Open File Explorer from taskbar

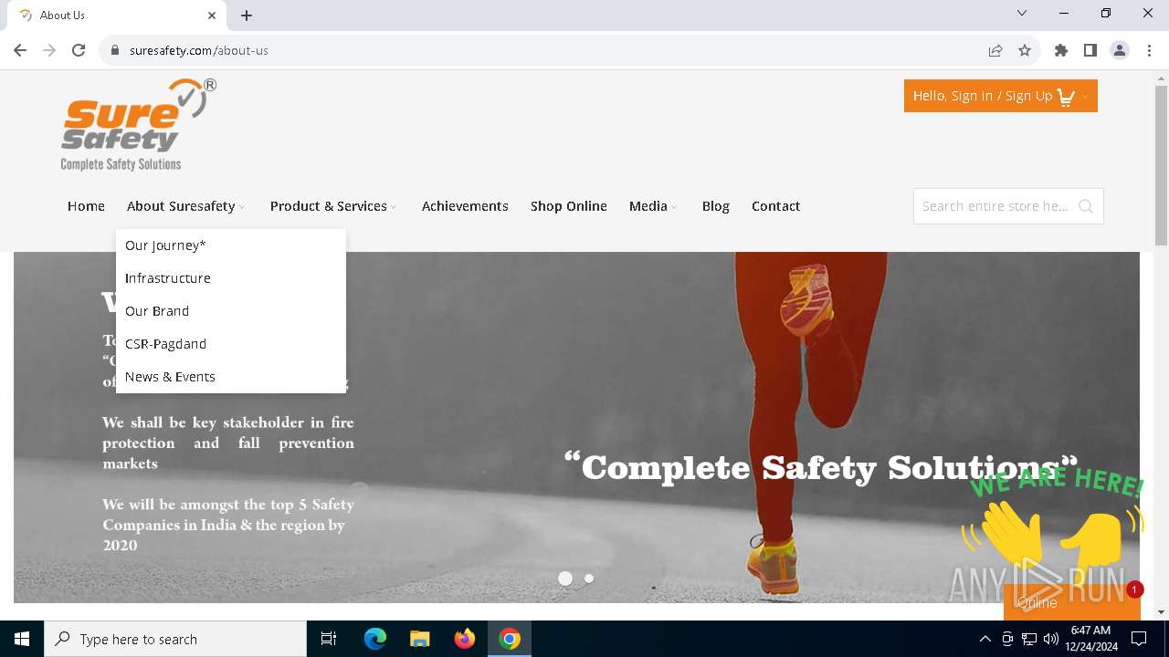[419, 639]
